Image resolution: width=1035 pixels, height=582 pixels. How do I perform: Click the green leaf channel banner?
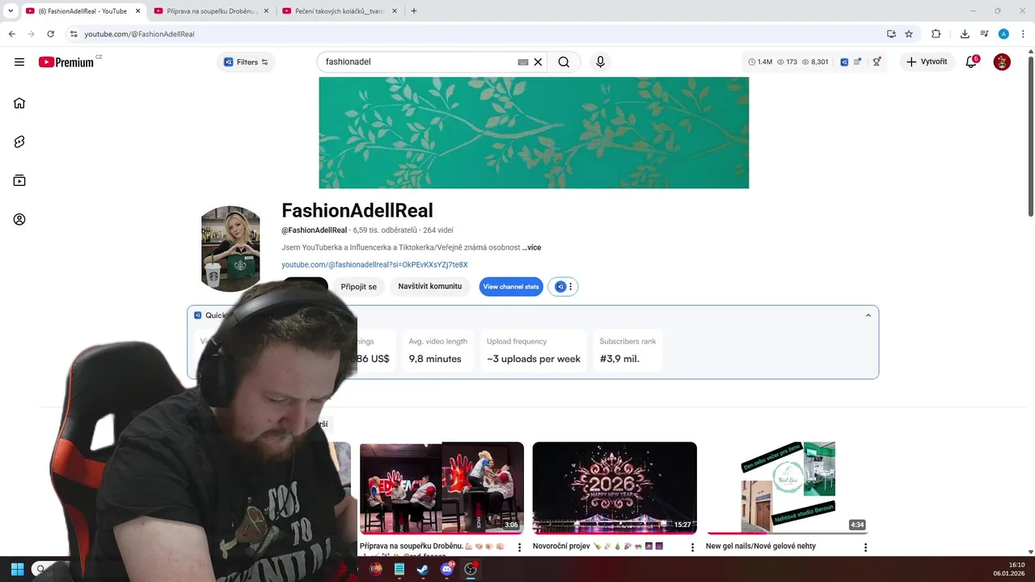pos(534,133)
